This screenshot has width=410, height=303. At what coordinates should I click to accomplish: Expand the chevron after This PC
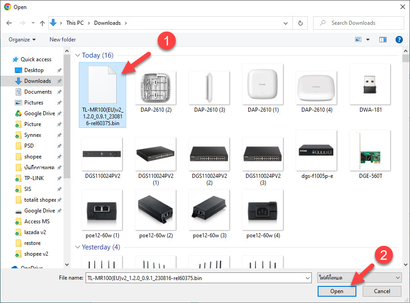click(89, 23)
